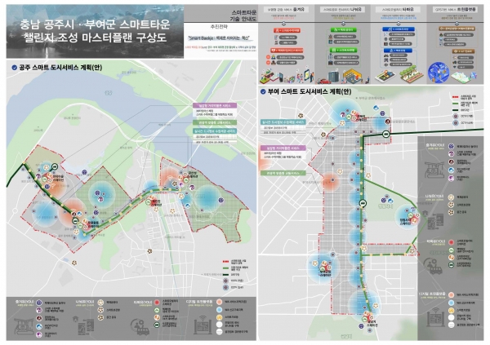
Task: Click the red circle icon in Gongju 타봐유 legend
Action: click(x=157, y=303)
